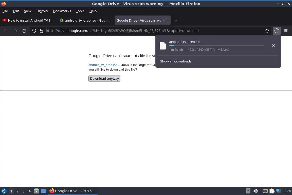The image size is (292, 195).
Task: Close the android_tv_oreo.iso Google Drive tab
Action: (x=109, y=20)
